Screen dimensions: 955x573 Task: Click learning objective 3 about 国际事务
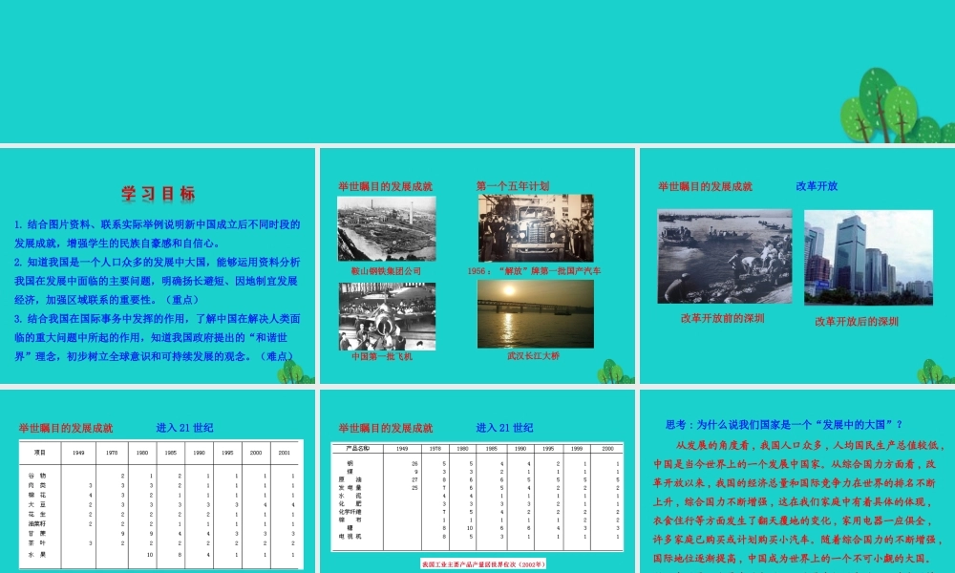(x=158, y=337)
